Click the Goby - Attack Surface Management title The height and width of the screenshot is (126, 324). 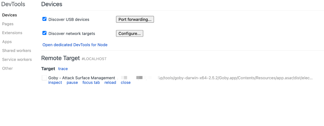82,78
